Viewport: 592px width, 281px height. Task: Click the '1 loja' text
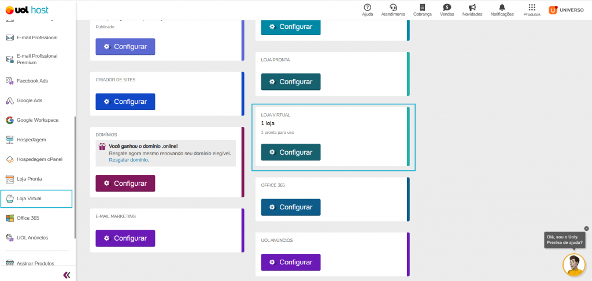tap(267, 123)
